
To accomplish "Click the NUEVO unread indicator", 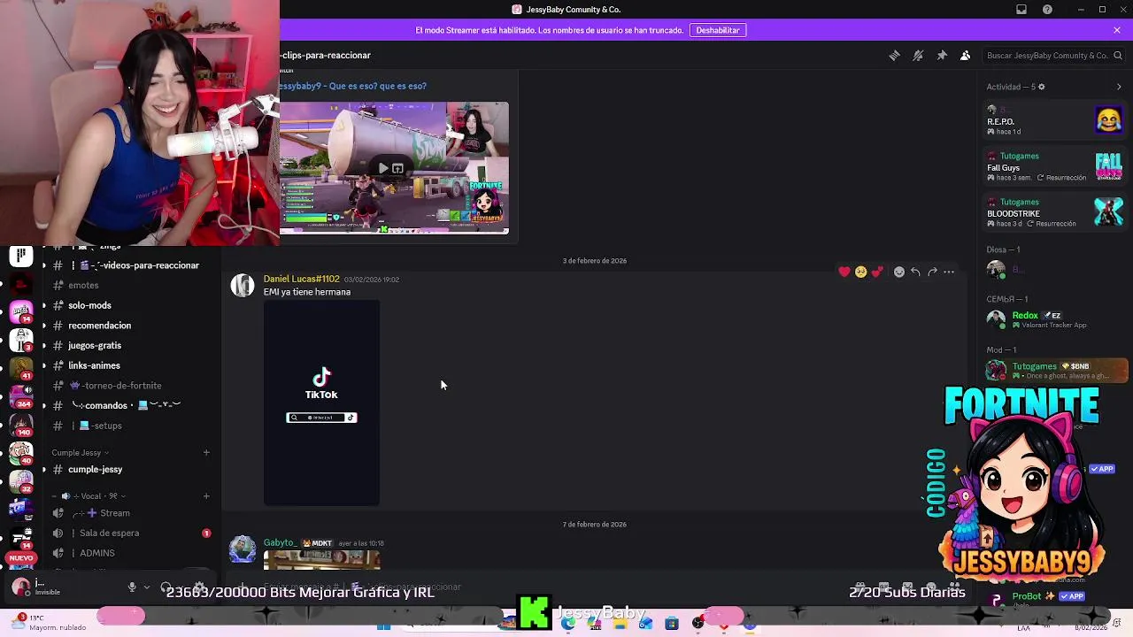I will coord(21,558).
